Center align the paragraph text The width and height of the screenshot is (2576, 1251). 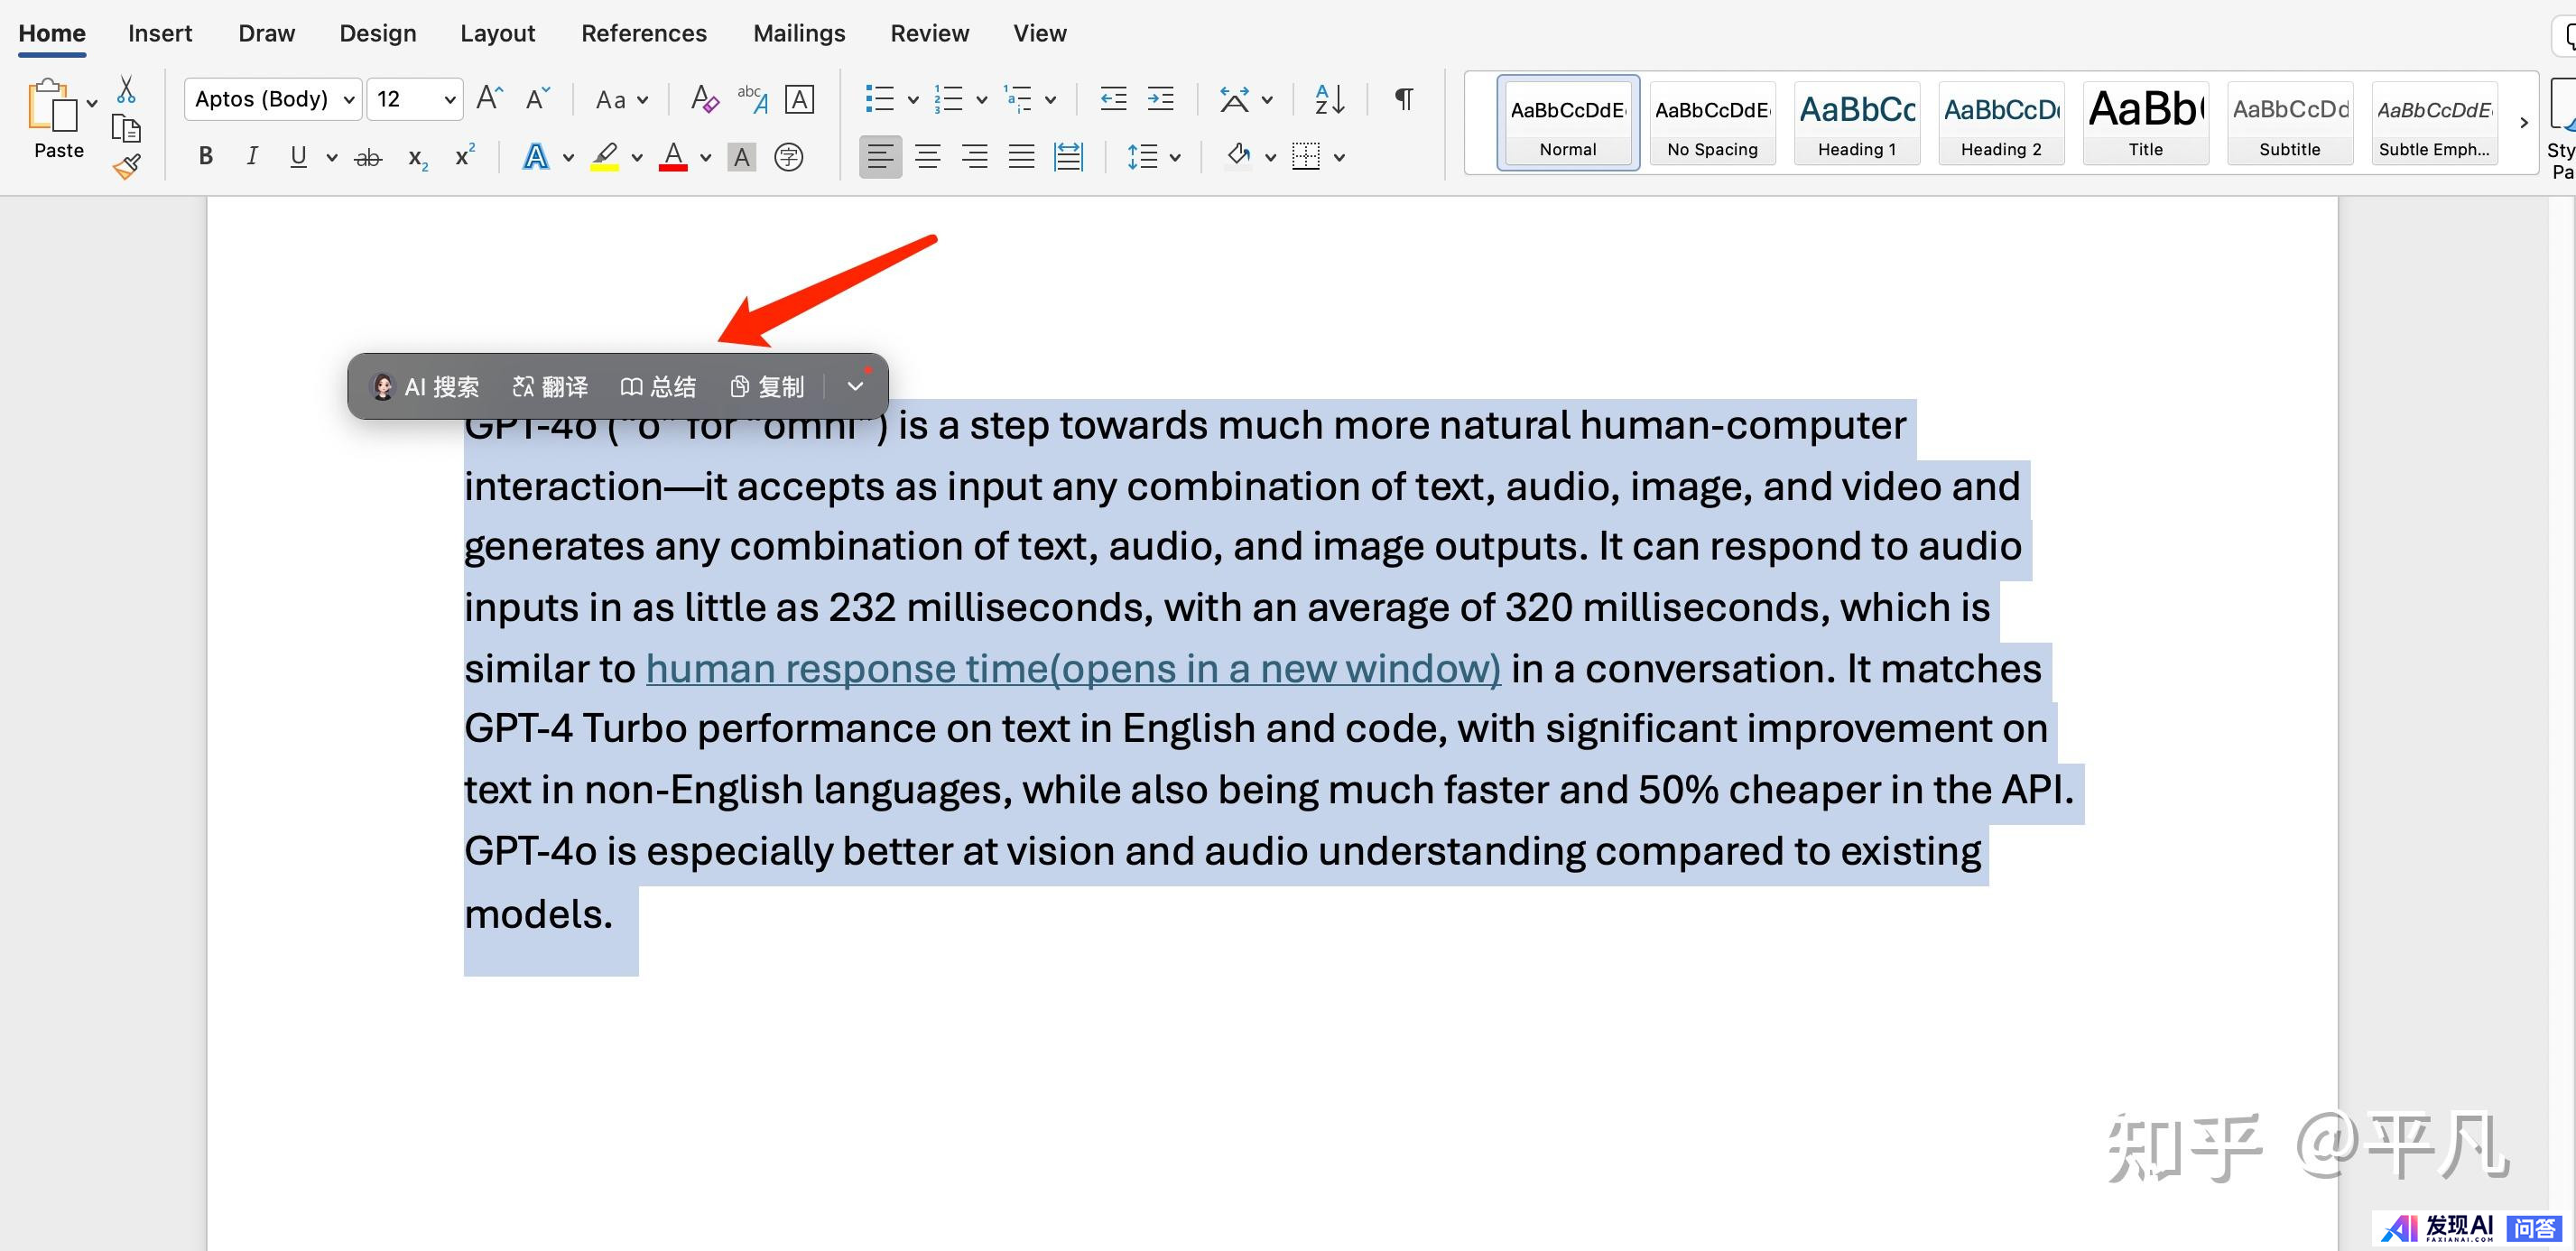(927, 157)
